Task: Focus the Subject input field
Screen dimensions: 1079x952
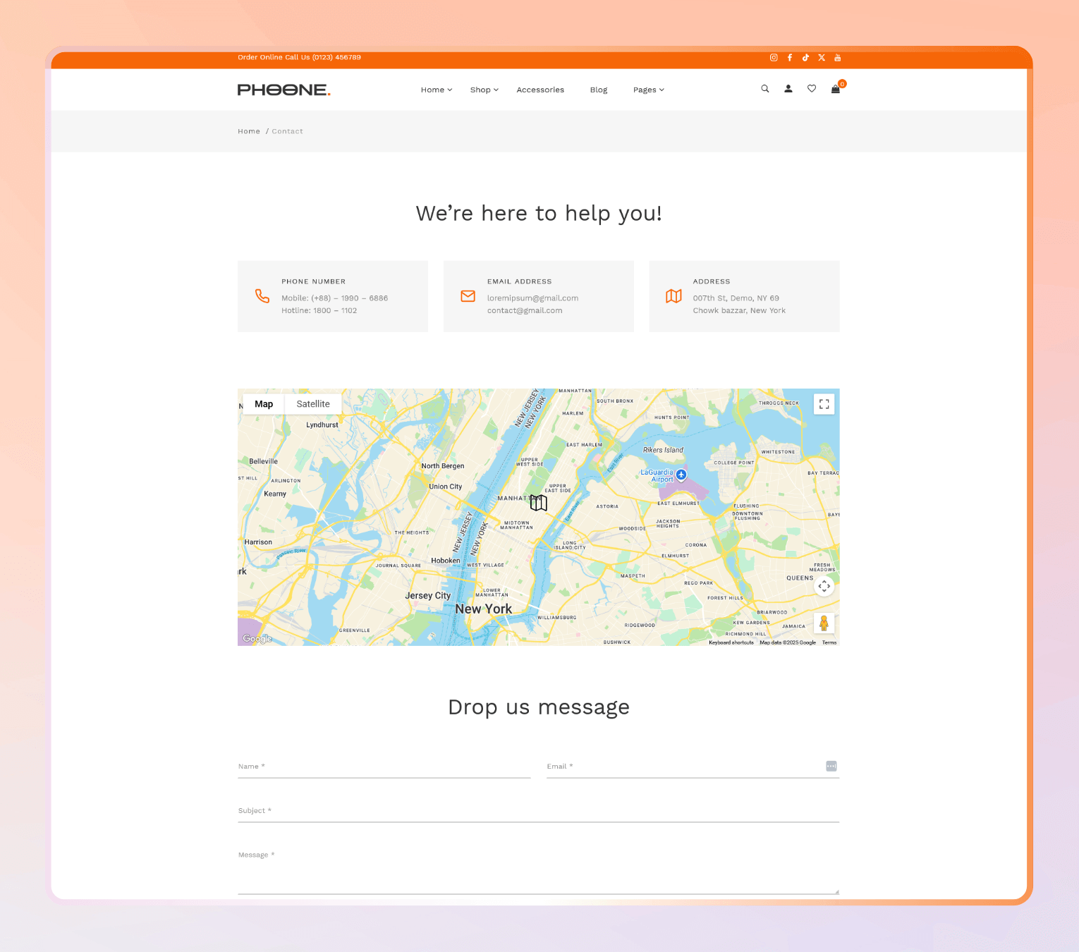Action: 539,811
